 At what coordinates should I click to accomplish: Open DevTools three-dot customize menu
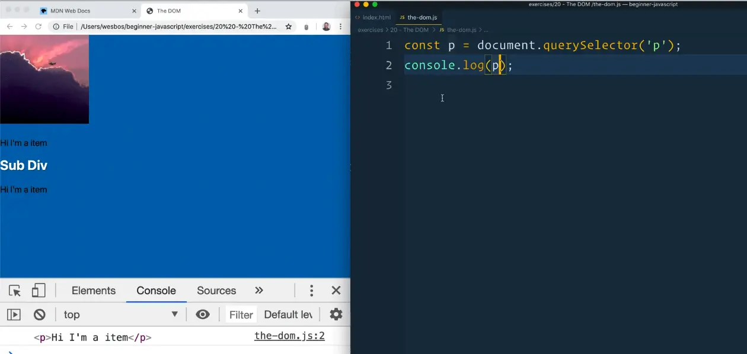point(311,291)
